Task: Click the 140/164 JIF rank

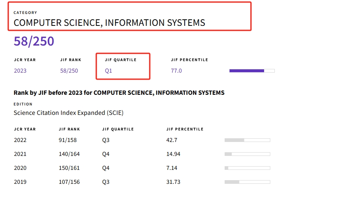Action: (x=69, y=154)
